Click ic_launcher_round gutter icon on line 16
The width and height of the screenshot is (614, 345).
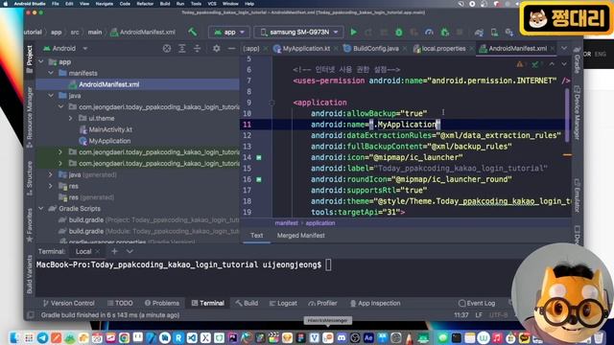point(259,179)
